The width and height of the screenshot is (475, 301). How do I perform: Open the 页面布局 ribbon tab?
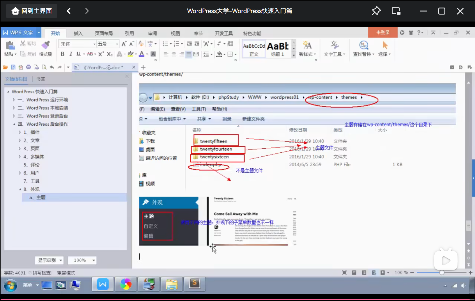(104, 33)
